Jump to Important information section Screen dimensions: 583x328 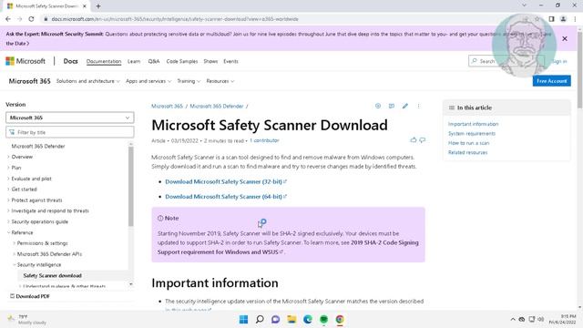(x=473, y=124)
